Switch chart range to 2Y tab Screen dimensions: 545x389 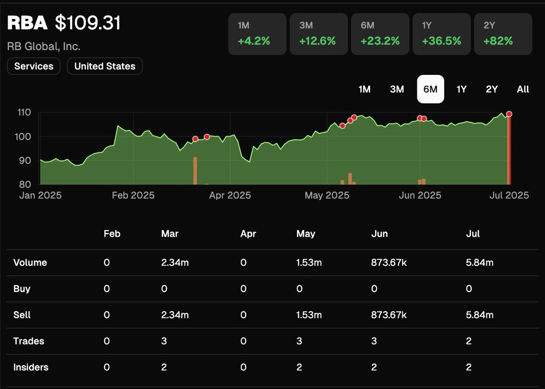click(492, 89)
